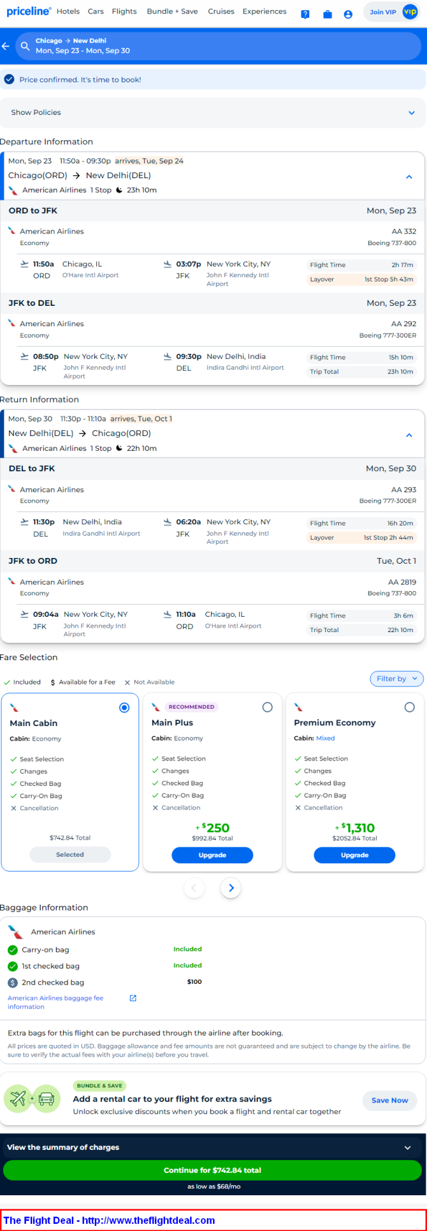Click the Mixed cabin link
This screenshot has height=1231, width=427.
pos(325,738)
